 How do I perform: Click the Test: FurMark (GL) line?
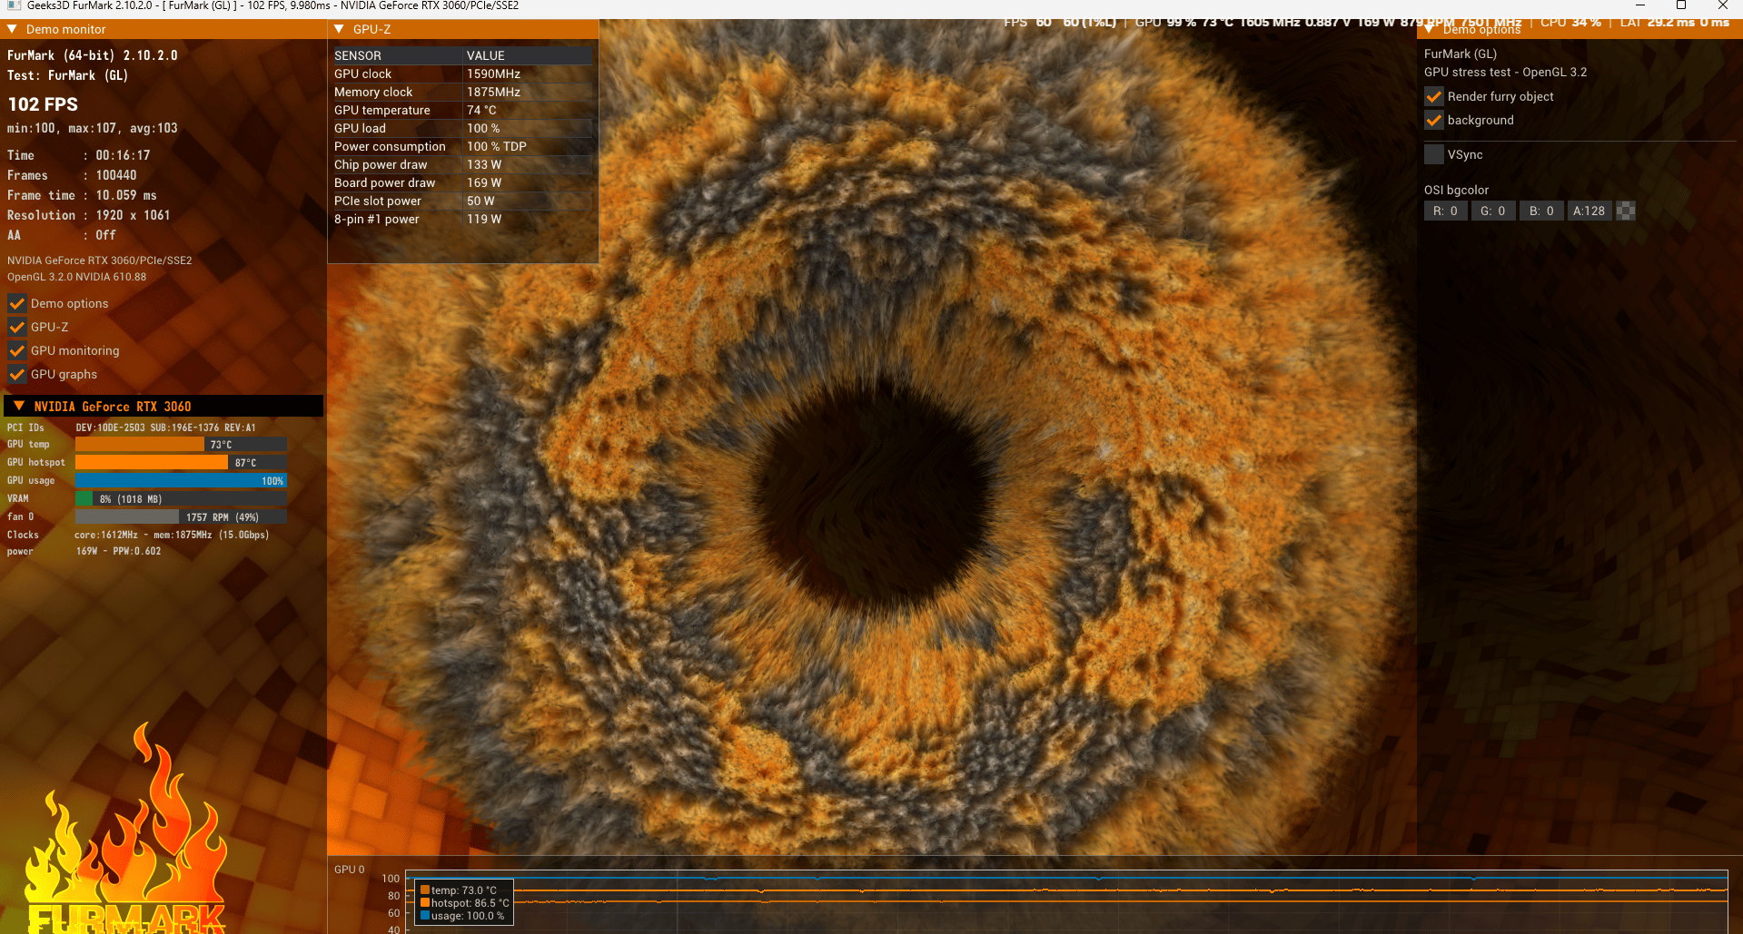[x=68, y=75]
